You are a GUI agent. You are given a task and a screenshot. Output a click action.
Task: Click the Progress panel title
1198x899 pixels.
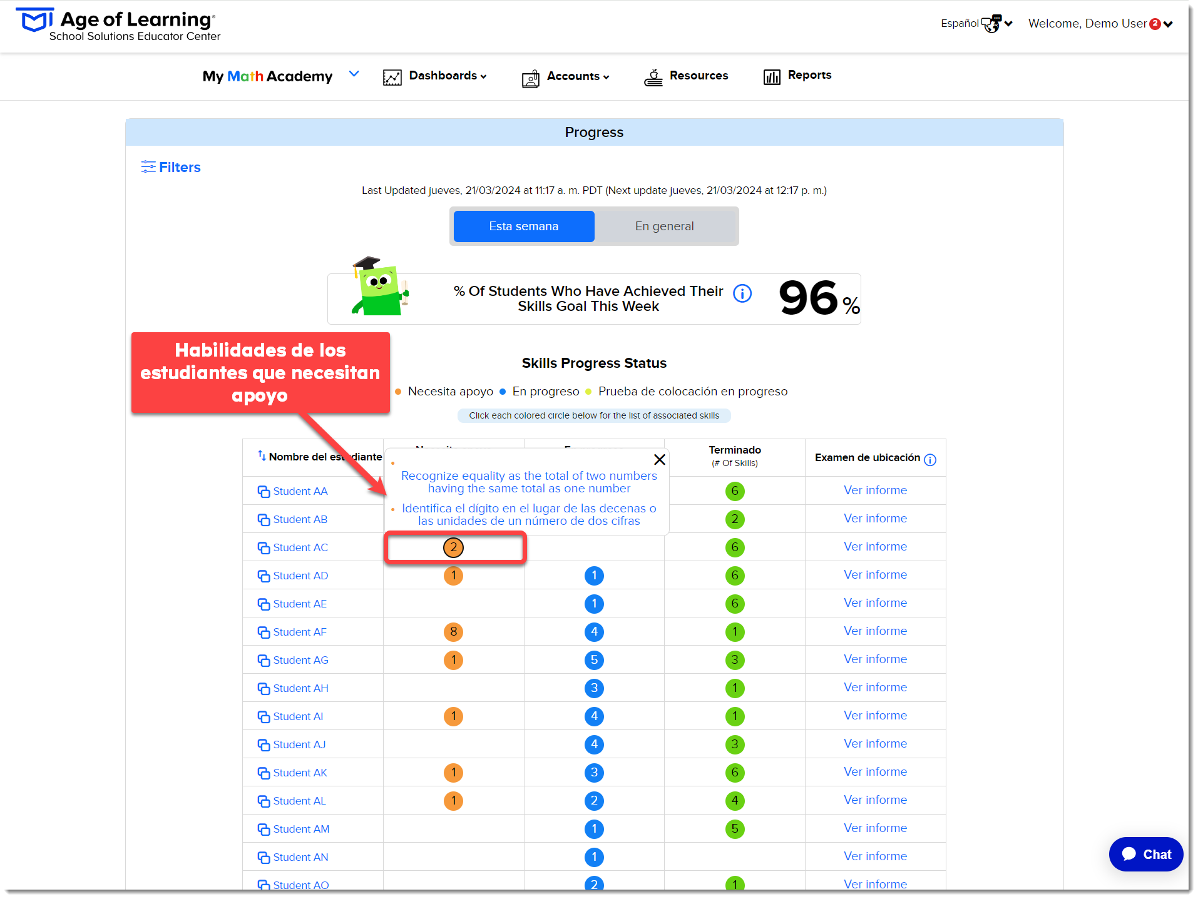click(594, 132)
